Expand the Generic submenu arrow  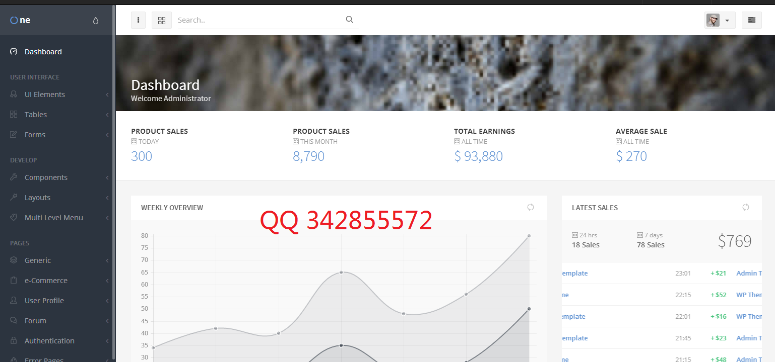[107, 260]
